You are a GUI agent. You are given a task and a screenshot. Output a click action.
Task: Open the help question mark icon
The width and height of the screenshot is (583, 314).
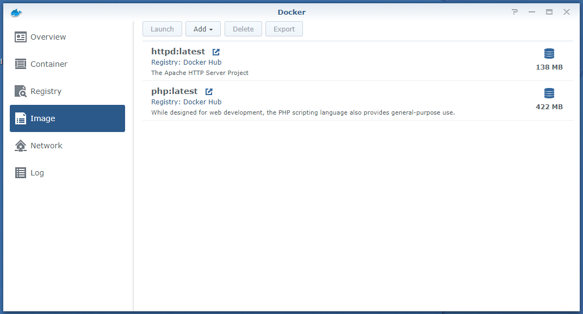[x=514, y=12]
